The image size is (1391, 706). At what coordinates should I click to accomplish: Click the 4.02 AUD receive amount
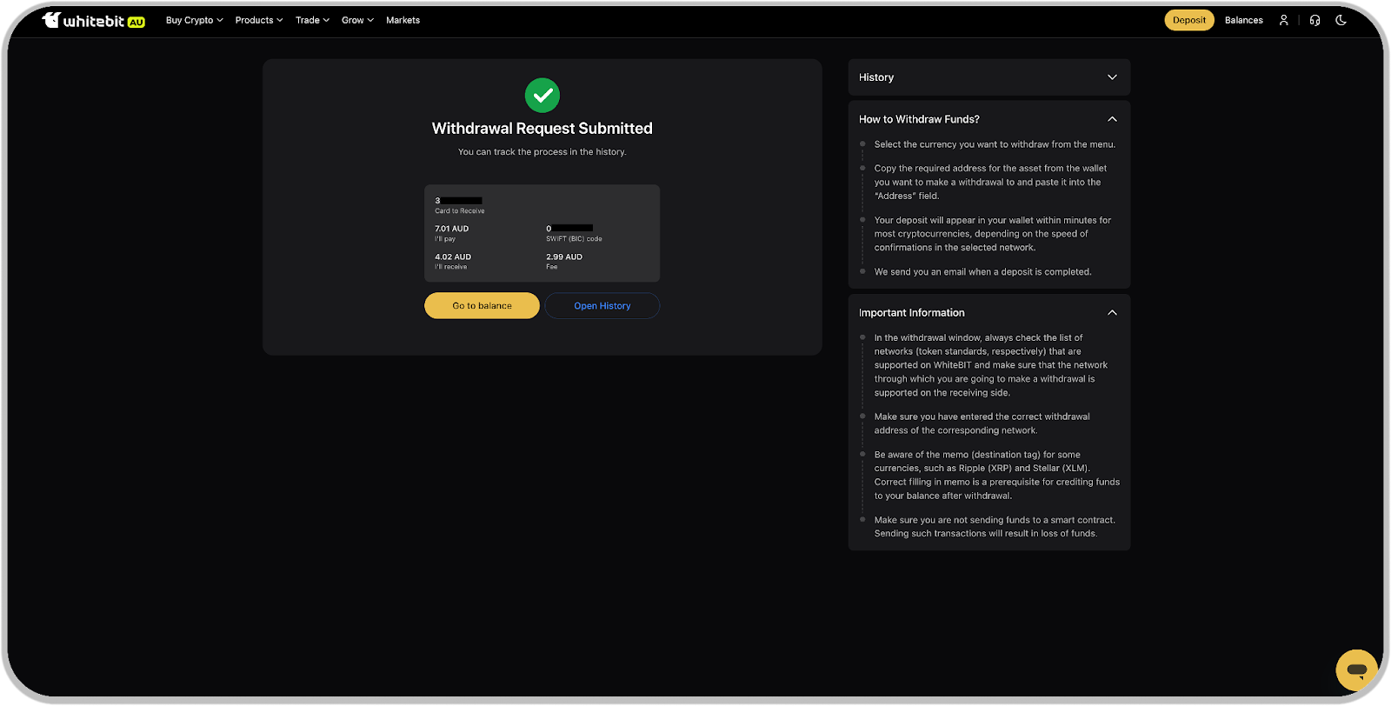pyautogui.click(x=453, y=257)
